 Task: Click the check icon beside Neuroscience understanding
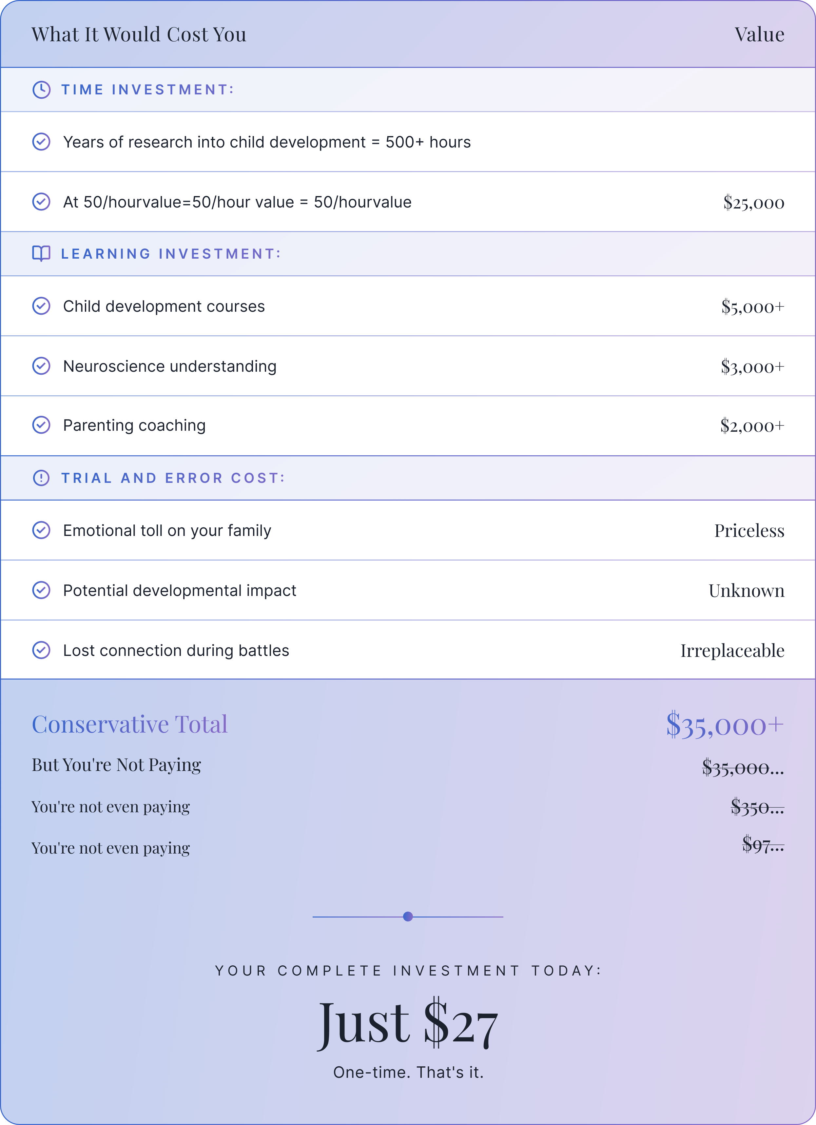(x=41, y=365)
